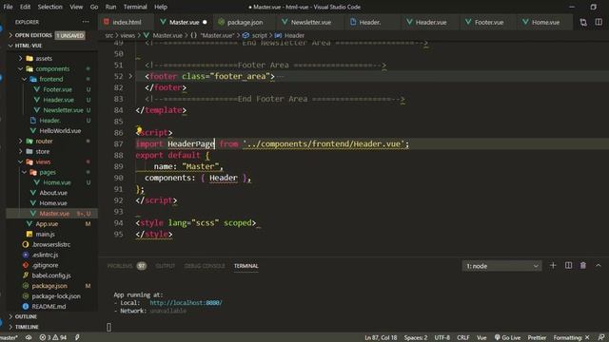Change indentation via Spaces: 2
The width and height of the screenshot is (609, 342).
(416, 338)
